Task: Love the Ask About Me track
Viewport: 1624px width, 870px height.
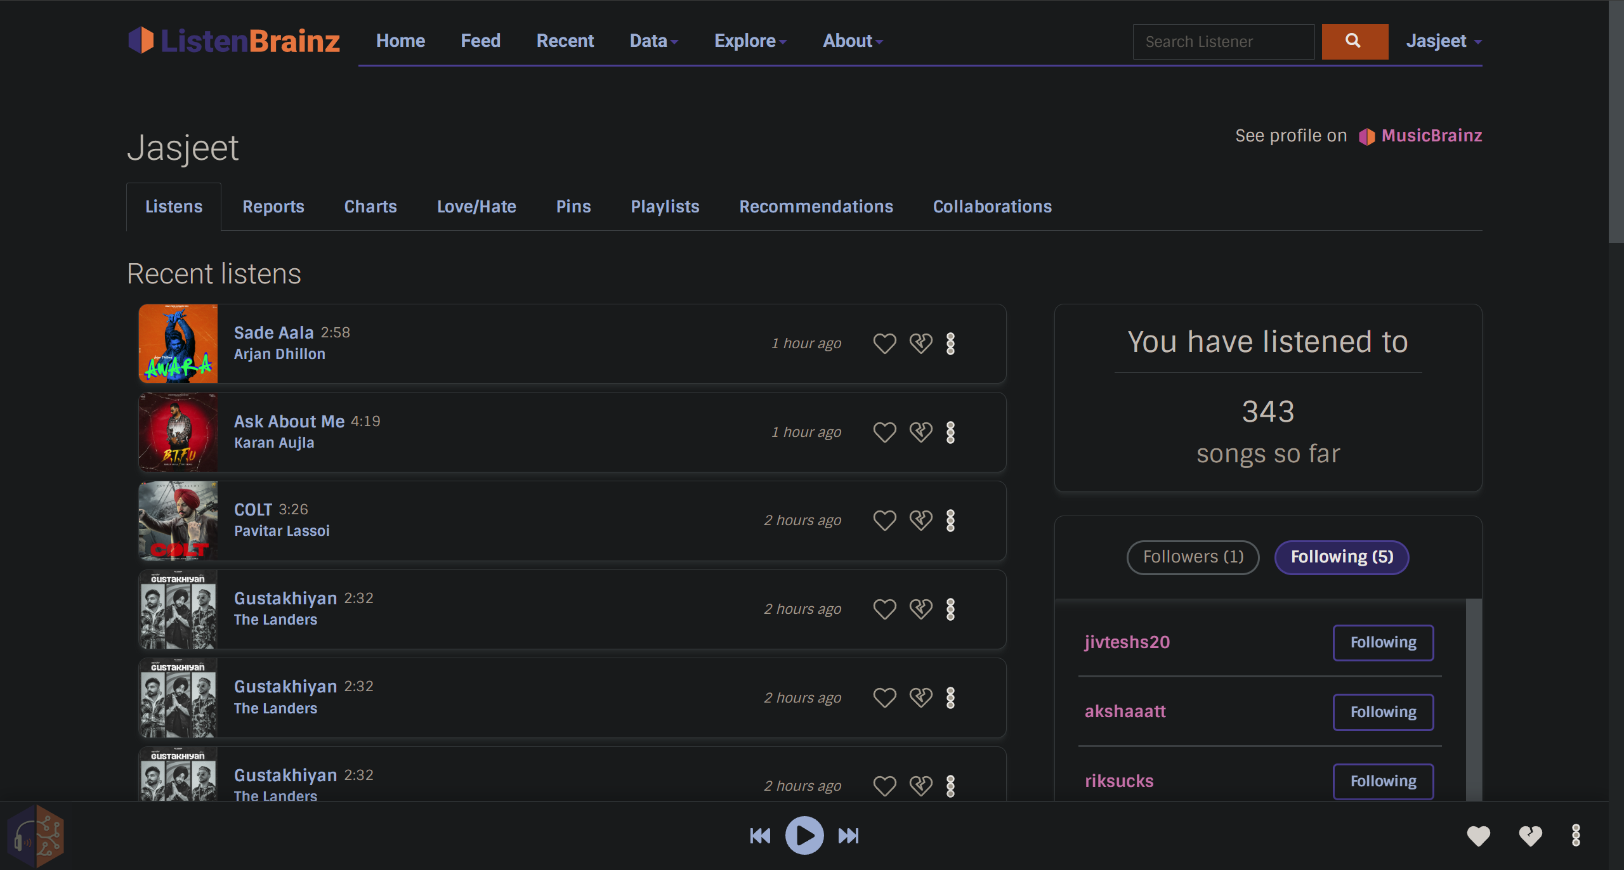Action: [x=884, y=432]
